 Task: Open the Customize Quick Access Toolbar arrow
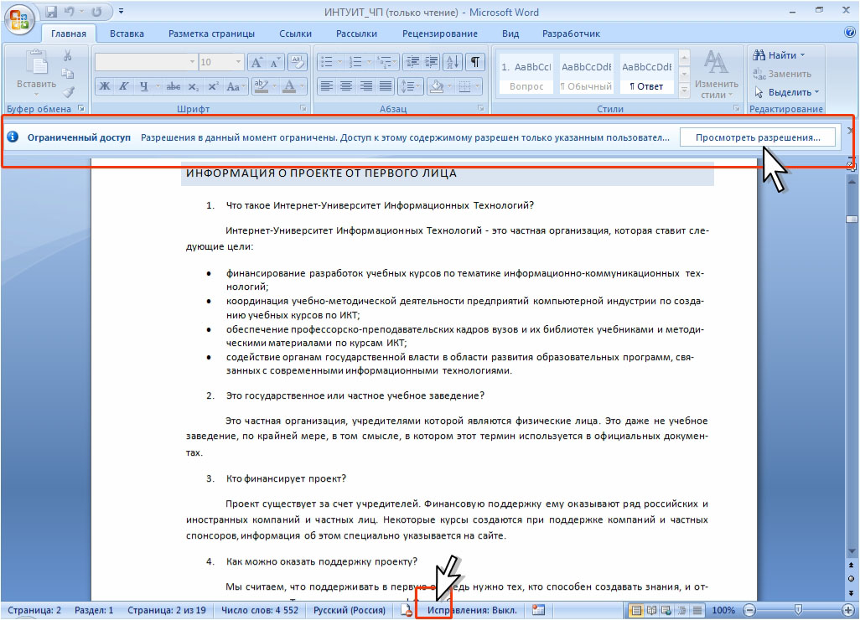coord(122,11)
